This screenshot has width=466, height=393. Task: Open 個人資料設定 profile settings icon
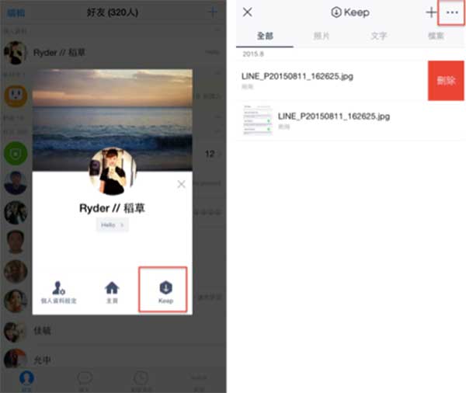(57, 291)
